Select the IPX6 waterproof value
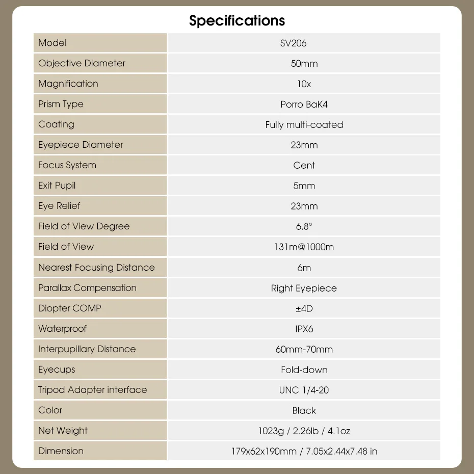Screen dimensions: 474x474 pos(304,329)
